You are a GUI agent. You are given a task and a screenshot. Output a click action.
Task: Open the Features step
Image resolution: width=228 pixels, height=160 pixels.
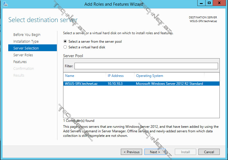pyautogui.click(x=20, y=62)
